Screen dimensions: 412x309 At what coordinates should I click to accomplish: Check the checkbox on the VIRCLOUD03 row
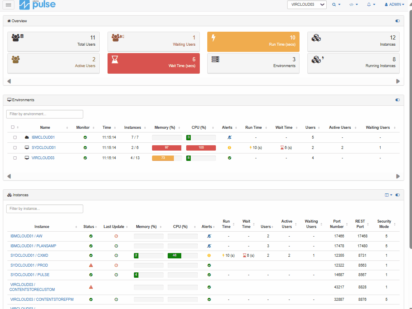(x=15, y=158)
